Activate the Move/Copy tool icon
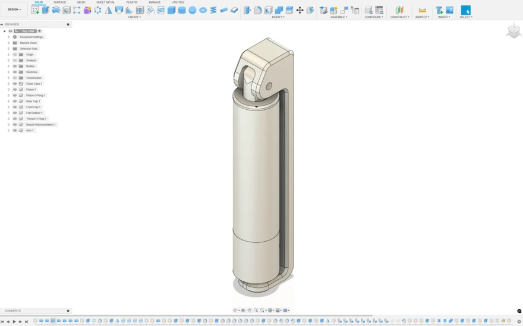The height and width of the screenshot is (326, 523). click(x=300, y=10)
